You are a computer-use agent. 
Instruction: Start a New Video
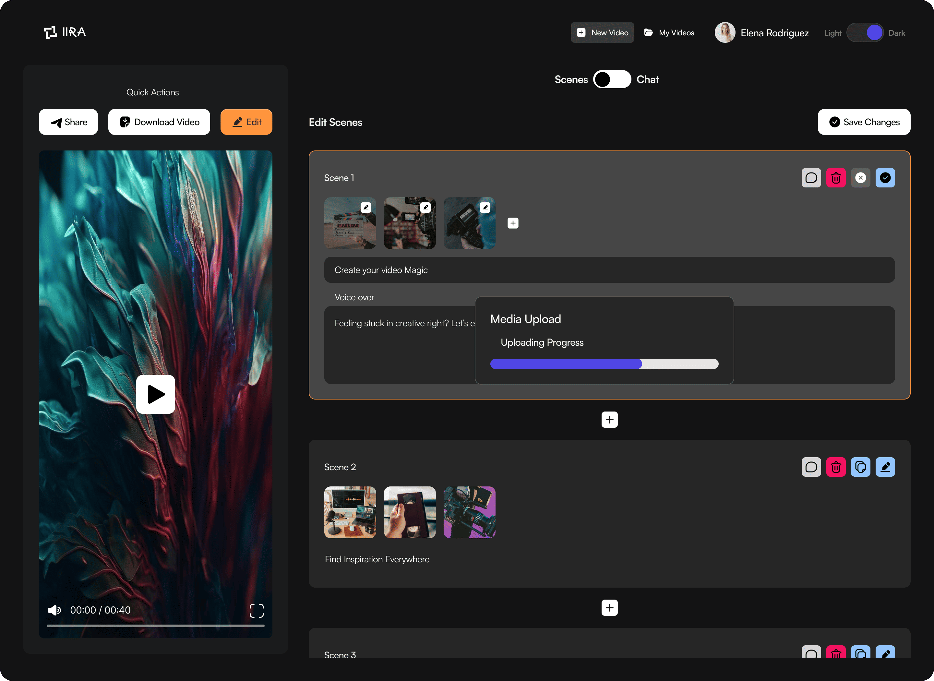pyautogui.click(x=602, y=32)
